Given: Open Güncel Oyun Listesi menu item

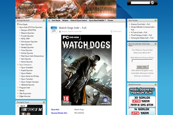Looking at the screenshot, I should pos(79,20).
